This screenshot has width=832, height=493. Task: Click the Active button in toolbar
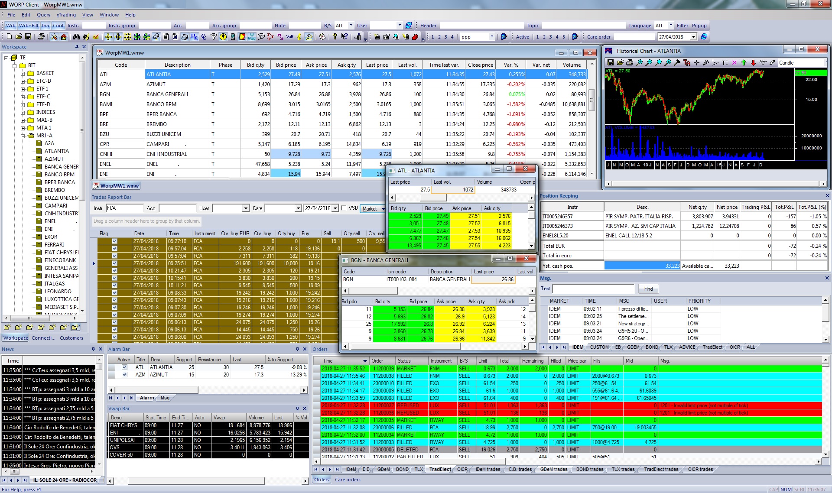pos(522,37)
